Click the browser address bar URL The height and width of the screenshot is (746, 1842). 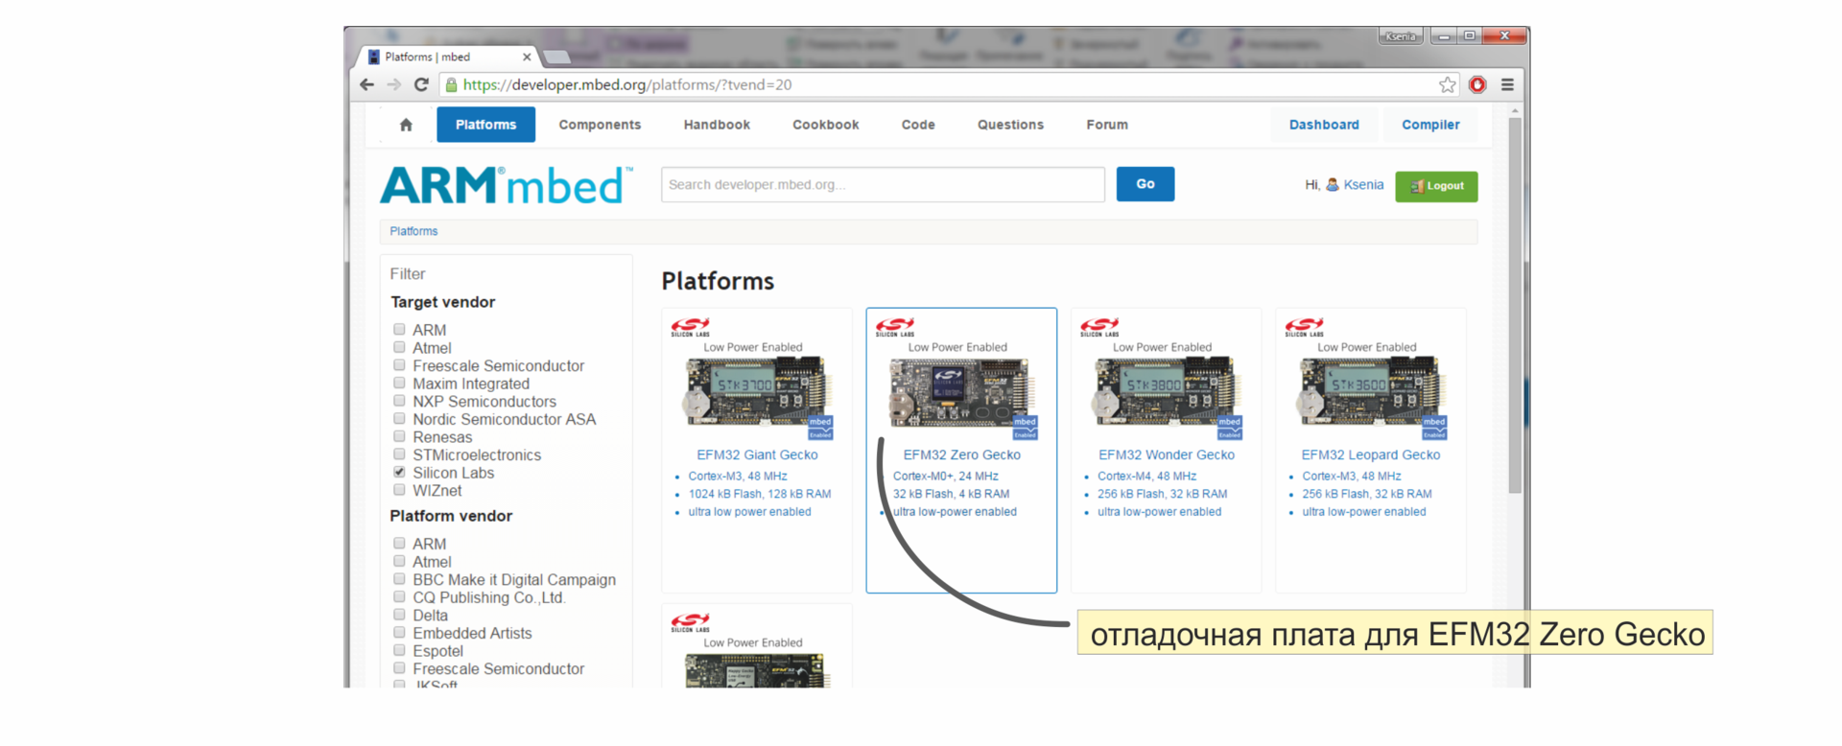[627, 84]
